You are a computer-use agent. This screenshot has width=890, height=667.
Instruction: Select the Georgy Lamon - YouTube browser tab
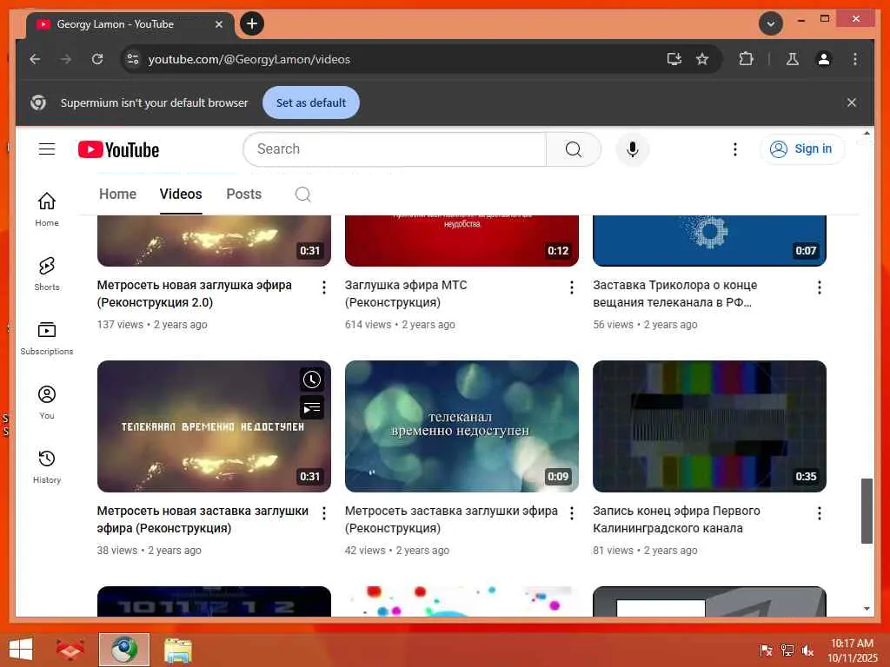pyautogui.click(x=130, y=24)
